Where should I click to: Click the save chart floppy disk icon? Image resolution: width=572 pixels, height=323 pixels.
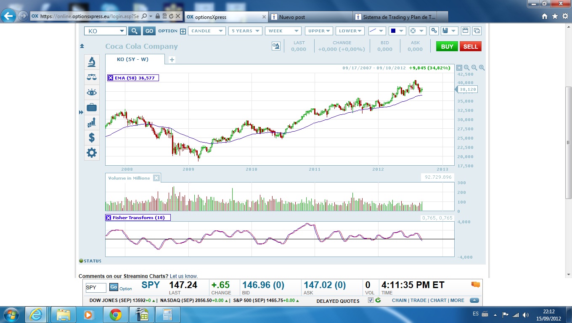point(446,31)
